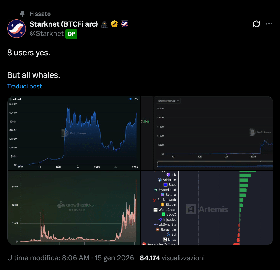Click the Fissato pinned label
The image size is (280, 270).
40,14
